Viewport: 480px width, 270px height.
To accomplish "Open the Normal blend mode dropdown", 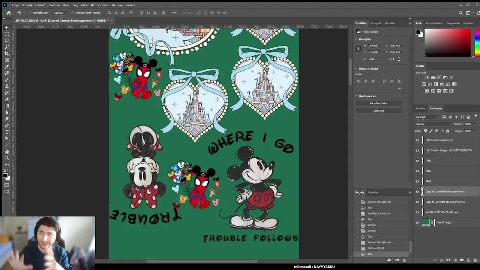I will pyautogui.click(x=433, y=124).
